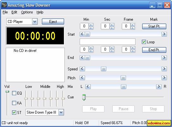Decrease the end Min value with down arrow
Image resolution: width=172 pixels, height=127 pixels.
(x=91, y=51)
